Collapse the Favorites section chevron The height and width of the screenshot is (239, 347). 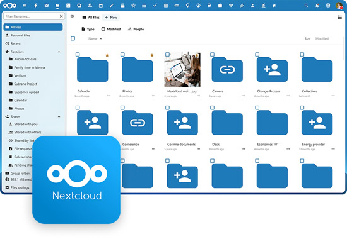pos(59,52)
